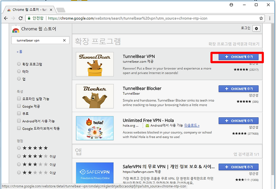Open 확장 프로그램 검색결과 더보기 link
The width and height of the screenshot is (276, 189).
click(x=234, y=44)
